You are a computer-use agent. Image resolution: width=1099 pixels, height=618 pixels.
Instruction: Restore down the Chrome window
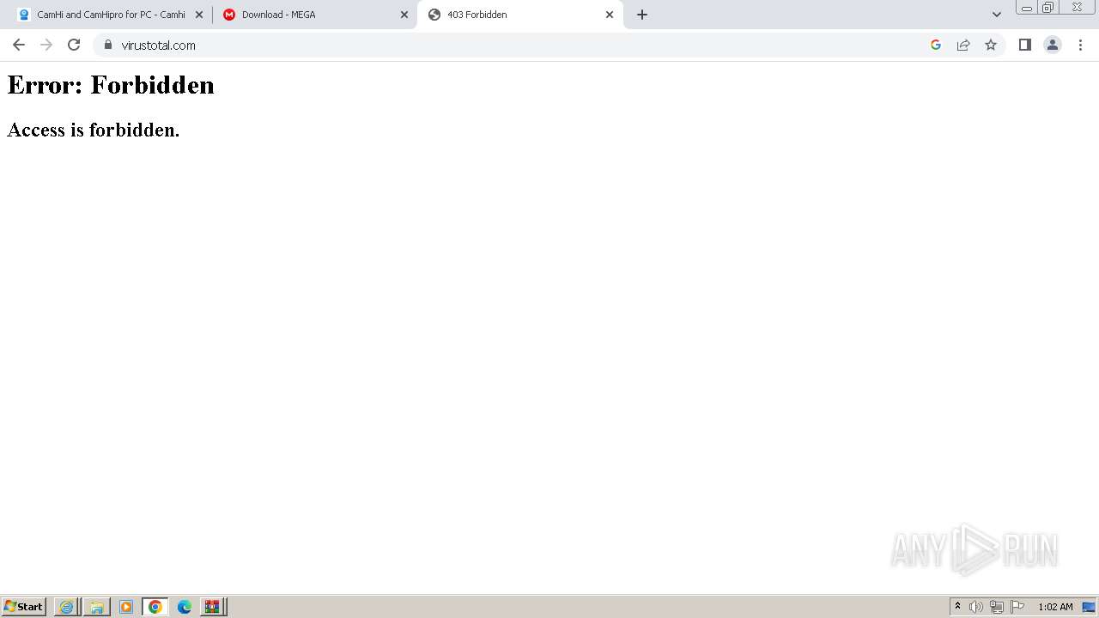pyautogui.click(x=1048, y=8)
